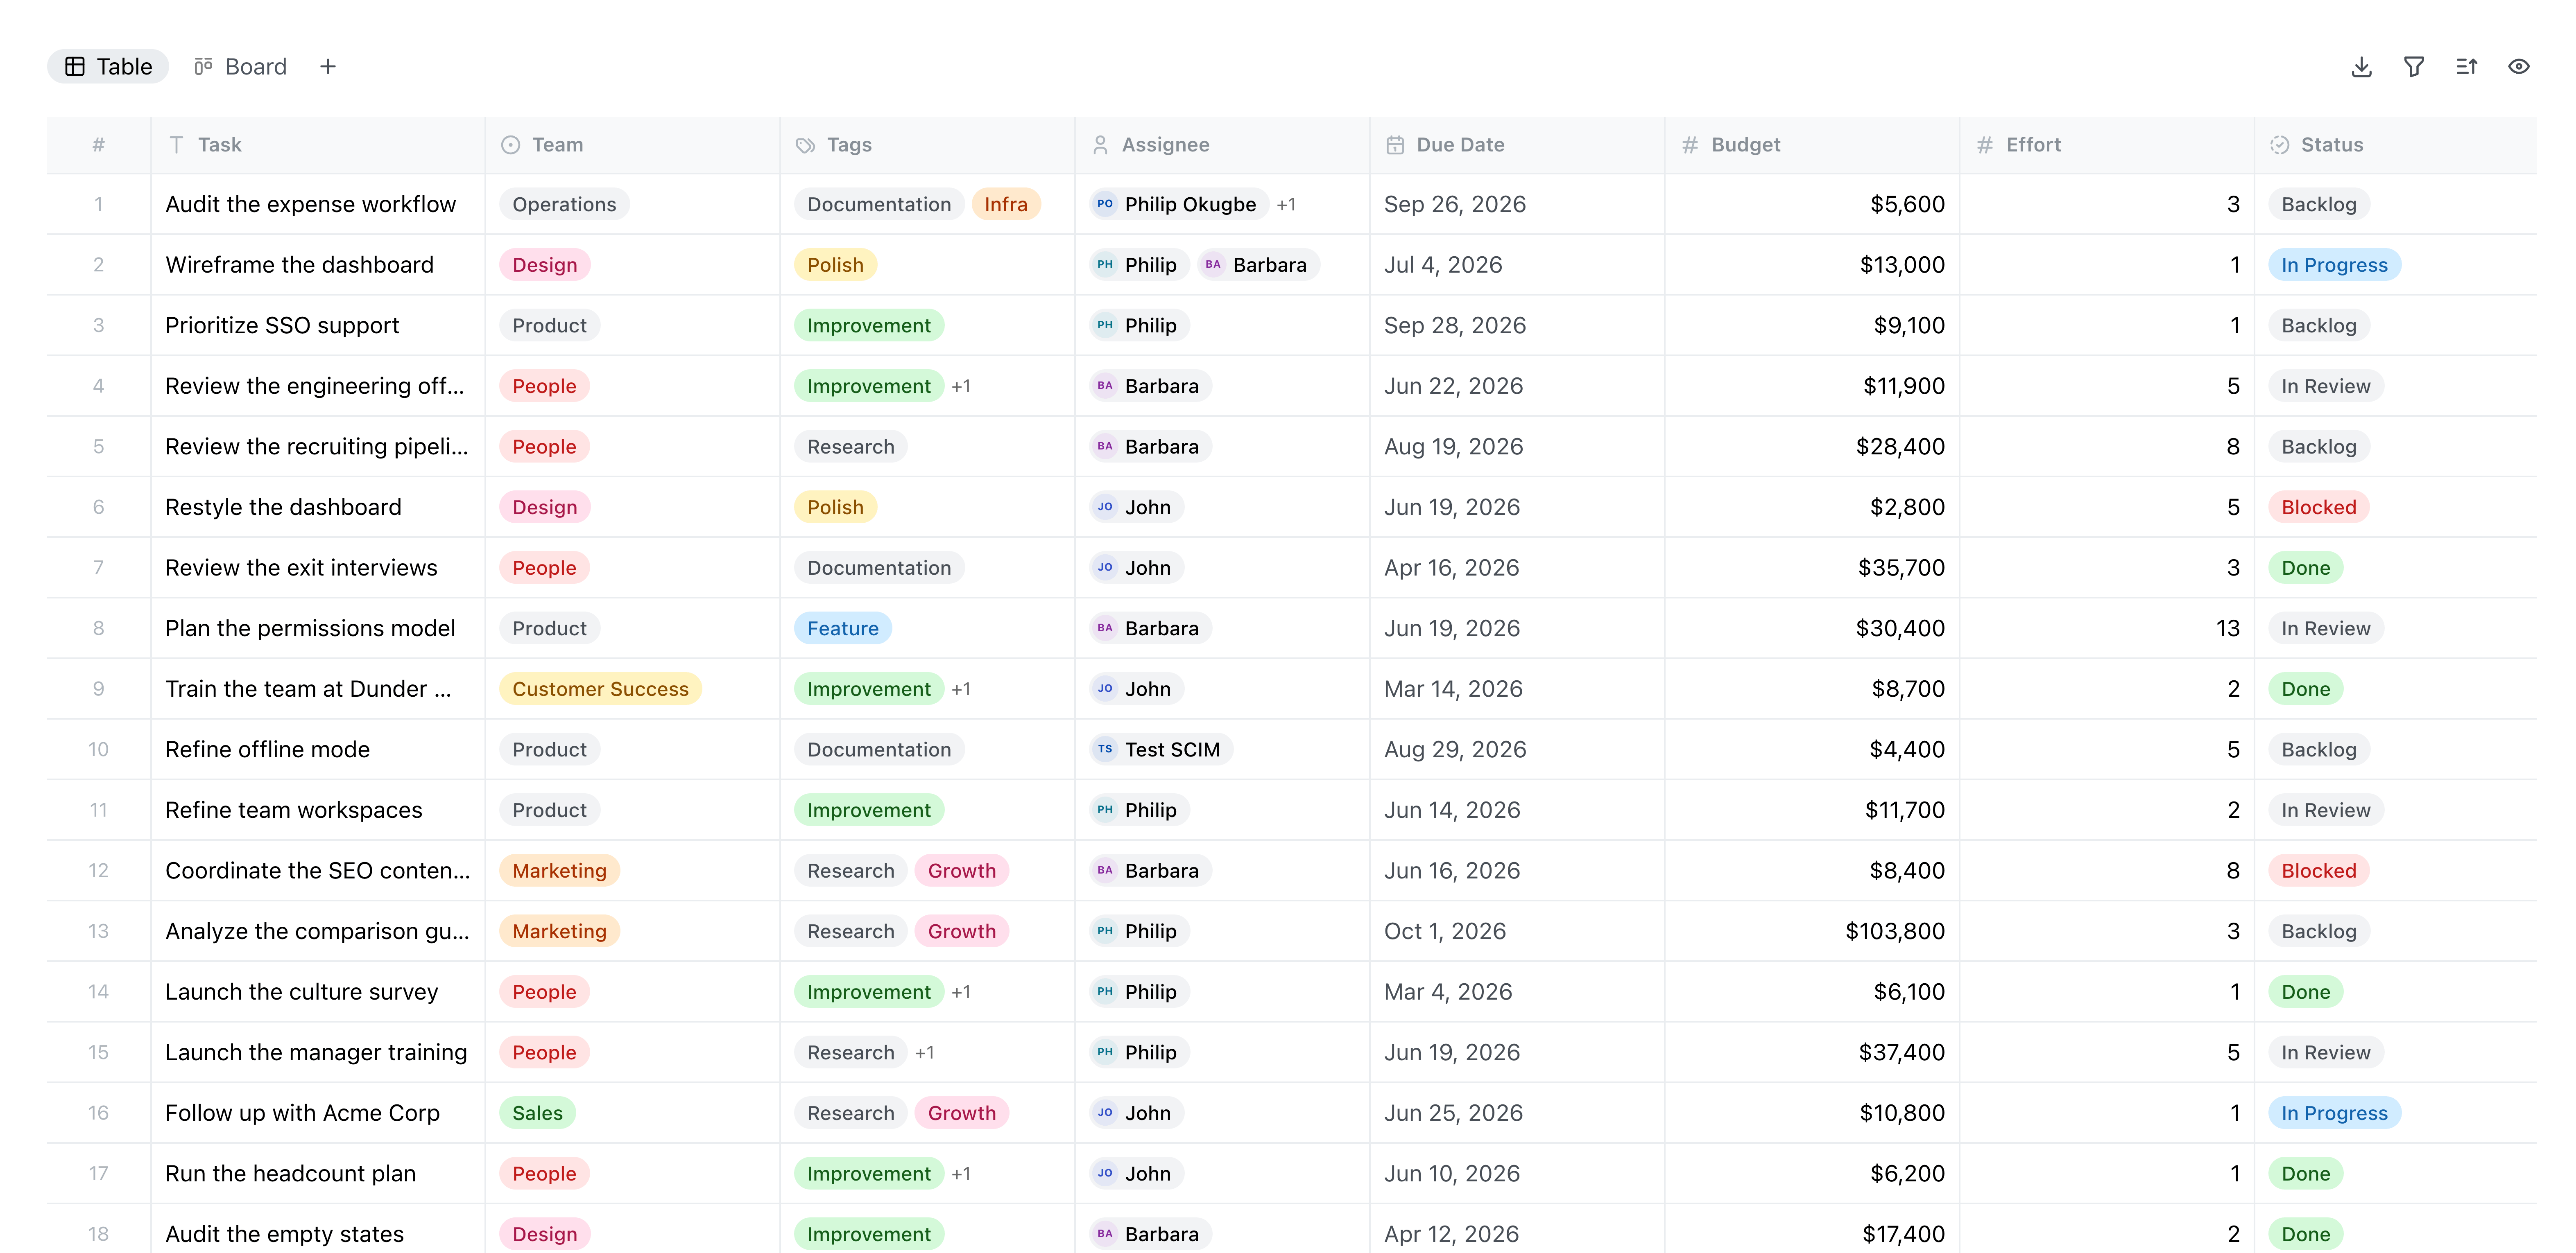This screenshot has height=1253, width=2576.
Task: Click Test SCIM assignee chip
Action: tap(1161, 750)
